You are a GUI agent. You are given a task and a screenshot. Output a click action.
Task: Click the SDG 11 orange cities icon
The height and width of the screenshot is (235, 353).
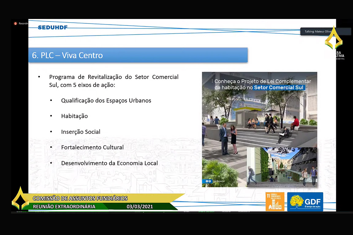[x=275, y=201]
